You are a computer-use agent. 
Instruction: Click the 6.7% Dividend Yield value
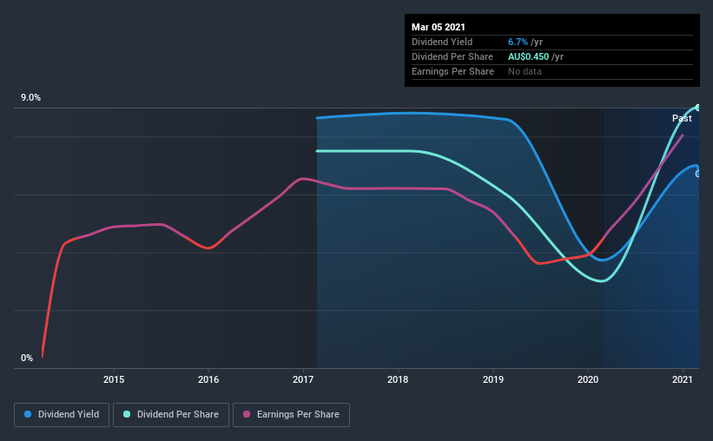point(518,42)
